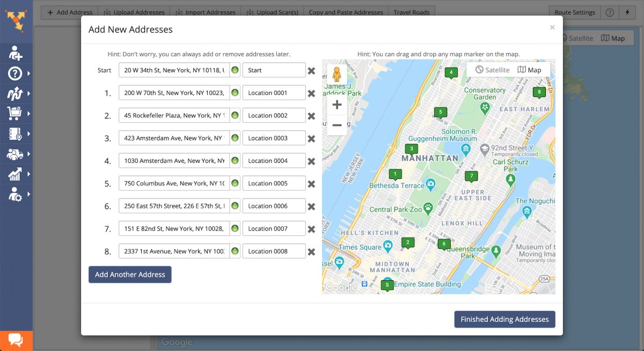Image resolution: width=644 pixels, height=351 pixels.
Task: Expand the analytics chart sidebar menu
Action: click(x=16, y=174)
